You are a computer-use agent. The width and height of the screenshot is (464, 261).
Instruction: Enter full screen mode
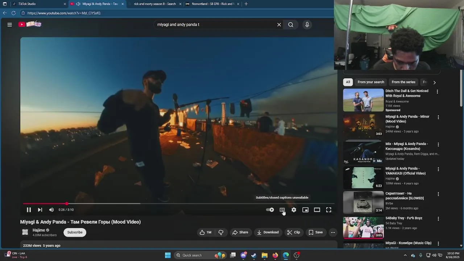(329, 210)
